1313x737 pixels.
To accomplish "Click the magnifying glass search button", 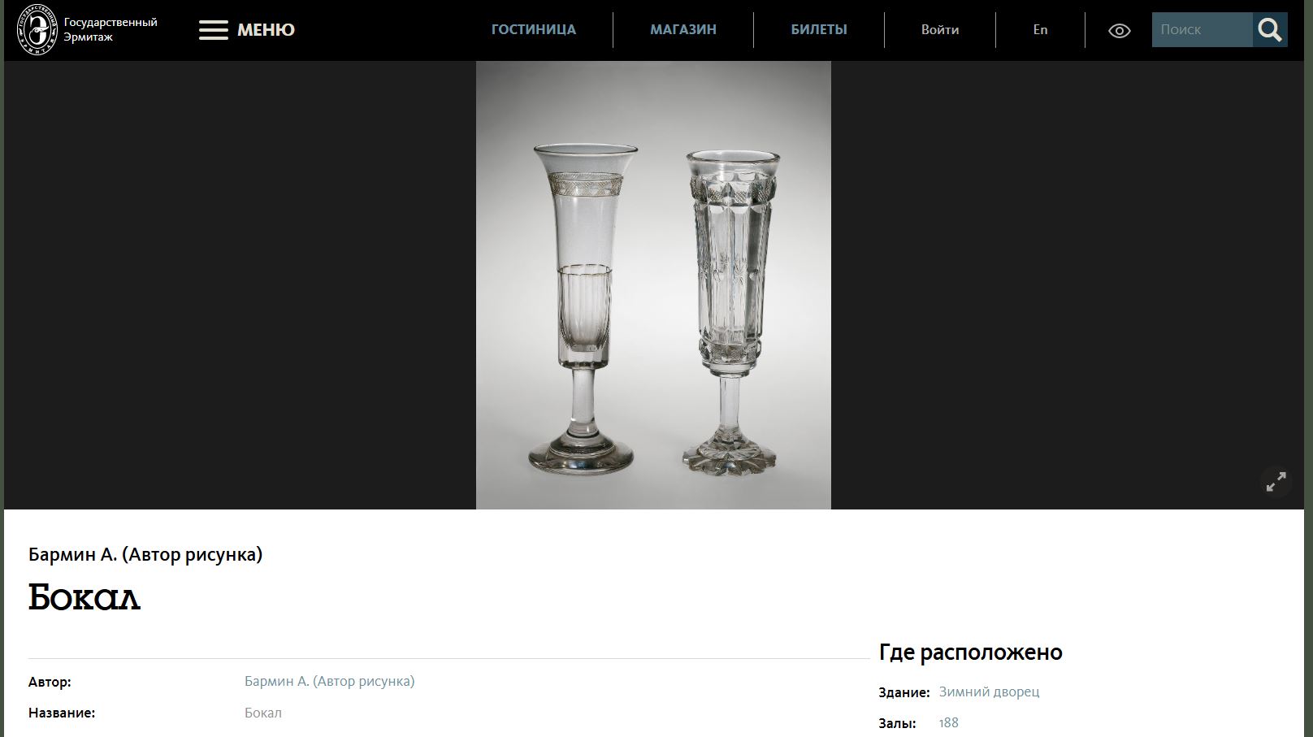I will [x=1270, y=30].
